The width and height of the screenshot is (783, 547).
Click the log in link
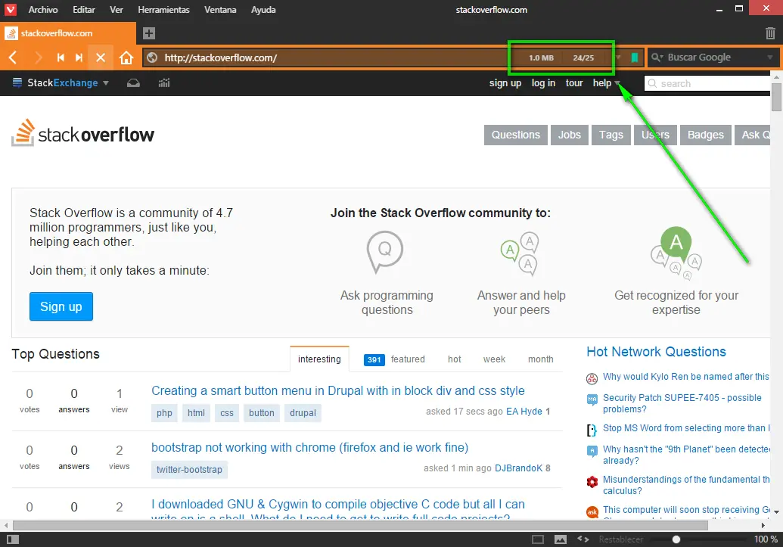click(x=543, y=83)
